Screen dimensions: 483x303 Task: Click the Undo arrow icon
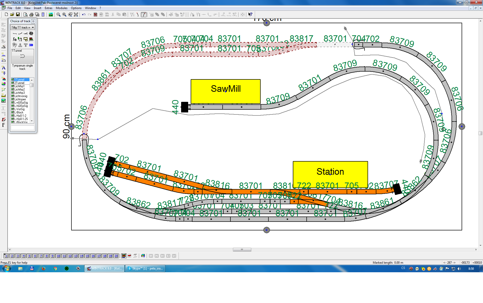click(84, 15)
